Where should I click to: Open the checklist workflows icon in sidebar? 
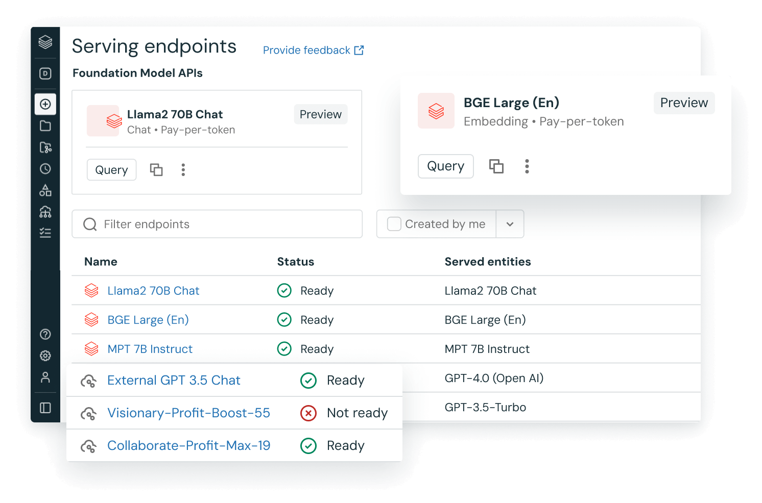coord(45,233)
